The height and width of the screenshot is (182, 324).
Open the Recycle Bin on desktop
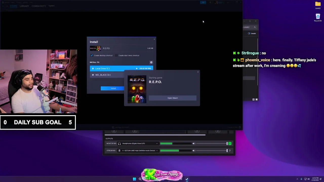tap(318, 18)
